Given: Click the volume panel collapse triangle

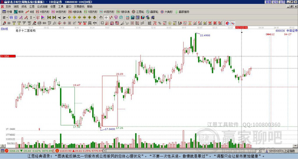Looking at the screenshot, I should [x=2, y=146].
